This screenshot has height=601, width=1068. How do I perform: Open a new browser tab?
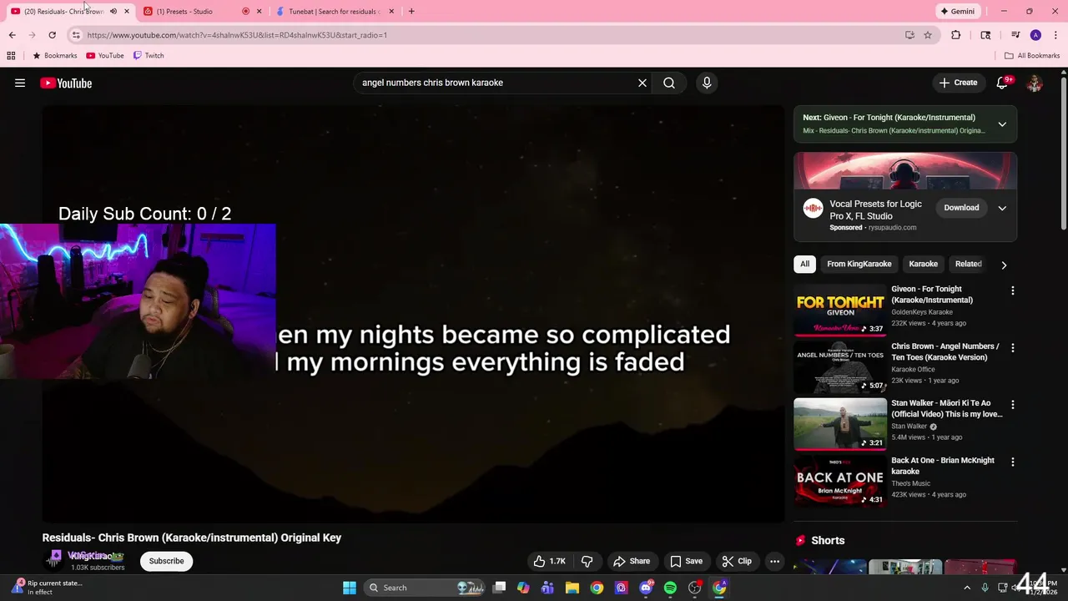(x=411, y=11)
